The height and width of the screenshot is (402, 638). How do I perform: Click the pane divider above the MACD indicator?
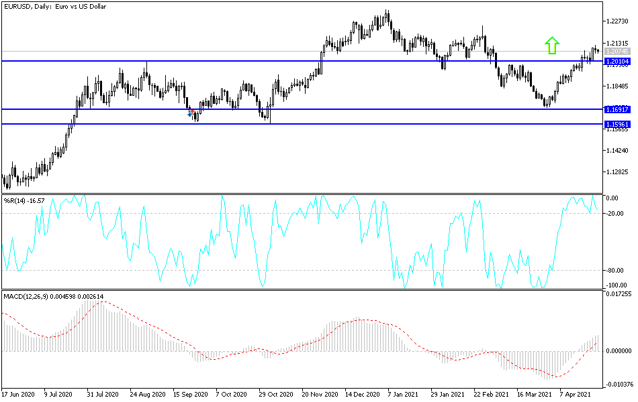pos(302,289)
